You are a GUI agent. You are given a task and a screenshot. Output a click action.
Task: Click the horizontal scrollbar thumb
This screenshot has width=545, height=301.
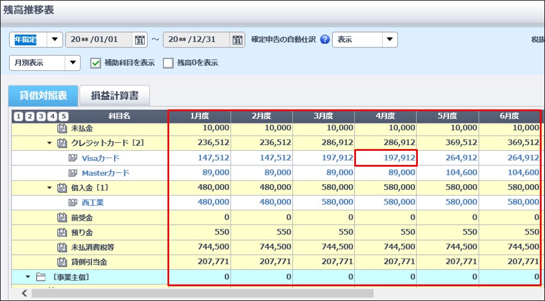(203, 294)
